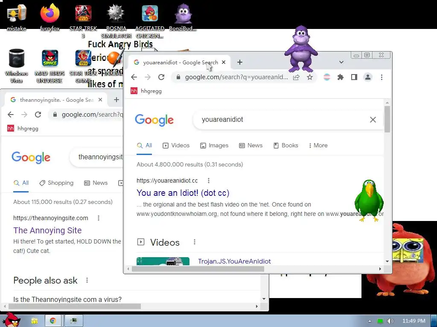Share the youareanidiot page via address bar icon

point(296,77)
